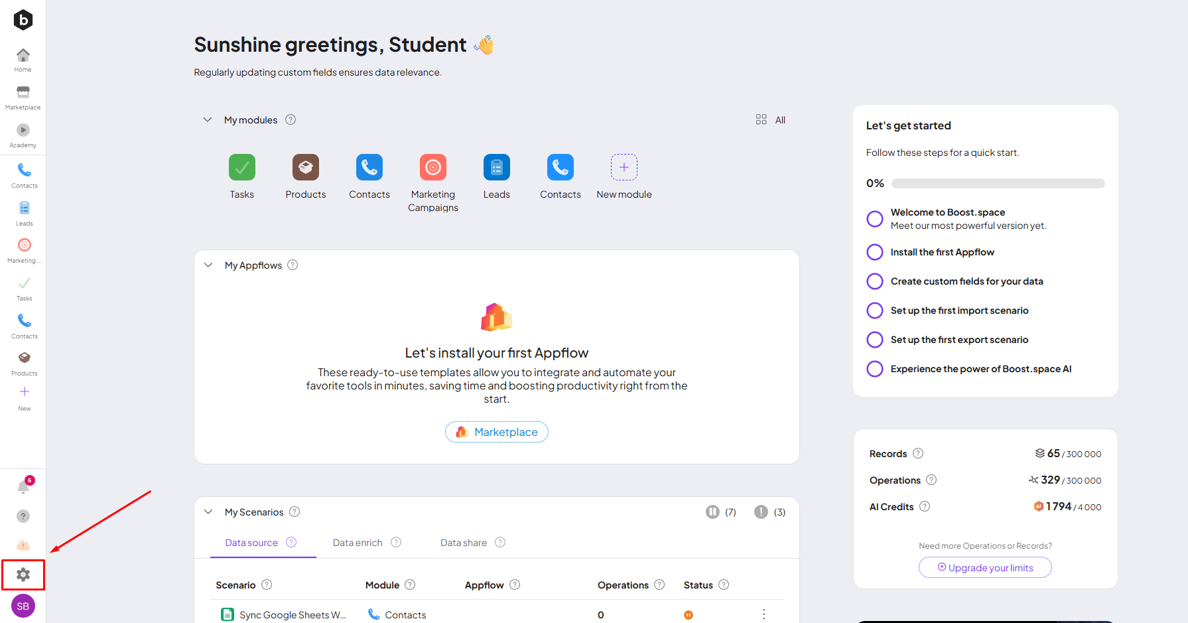Add a New module tile
Screen dimensions: 1188x623
click(x=624, y=167)
